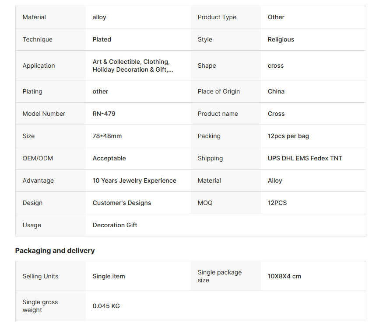Select the "10 Years Jewelry Experience" text

pyautogui.click(x=134, y=180)
